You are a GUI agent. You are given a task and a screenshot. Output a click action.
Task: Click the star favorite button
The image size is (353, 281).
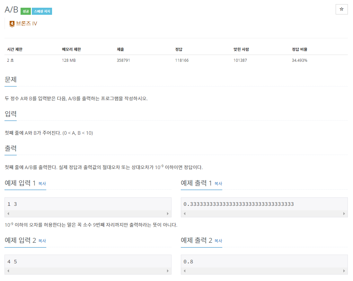tap(341, 9)
